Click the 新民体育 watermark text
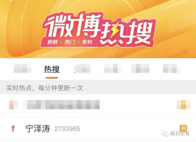 180,133
